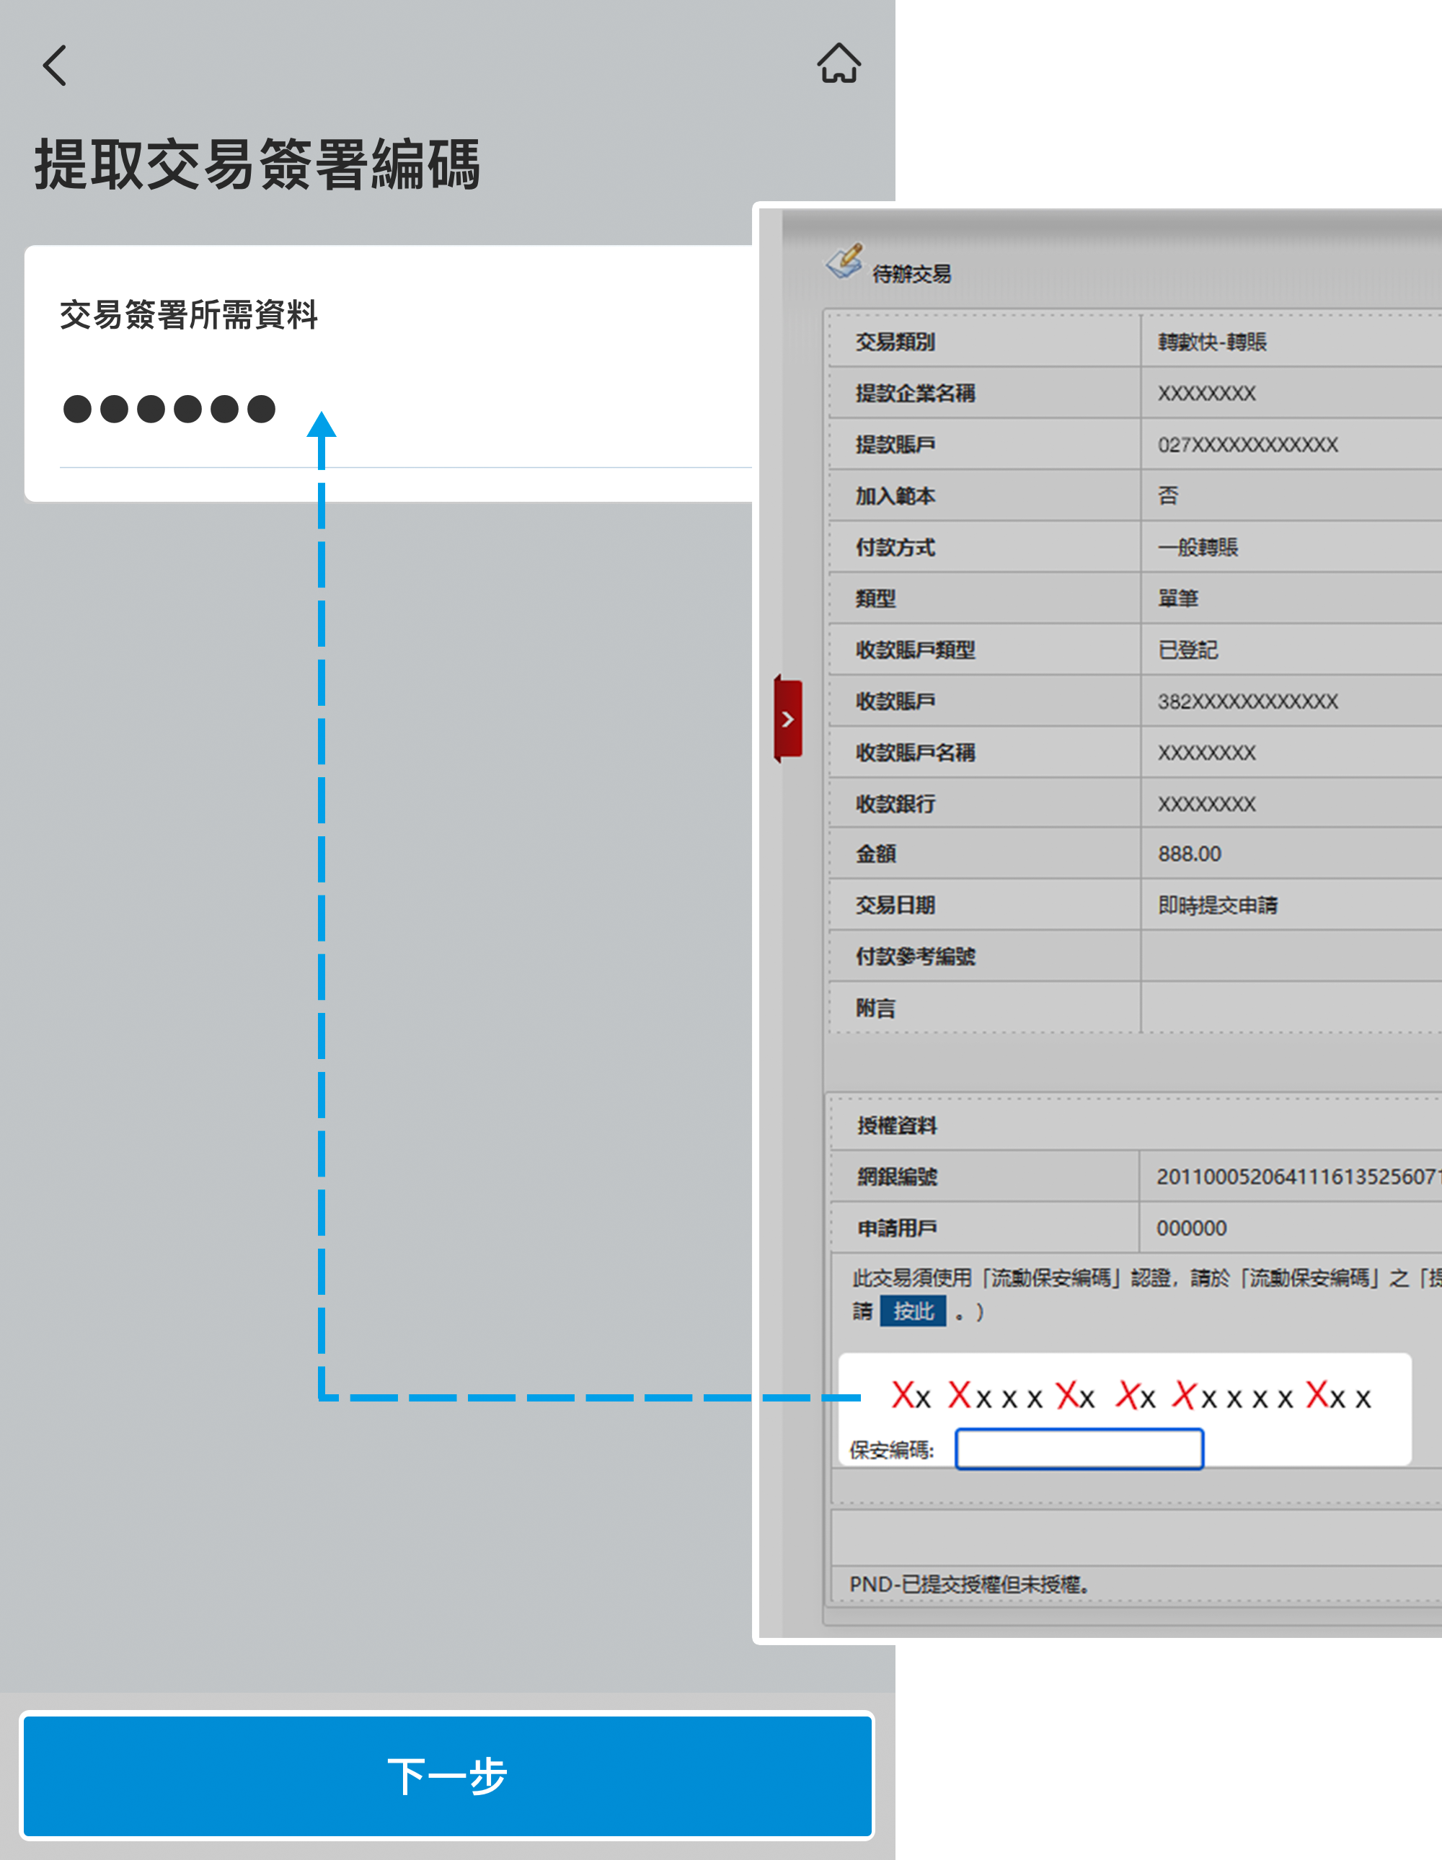This screenshot has height=1860, width=1442.
Task: Tap the masked signing data field
Action: point(169,409)
